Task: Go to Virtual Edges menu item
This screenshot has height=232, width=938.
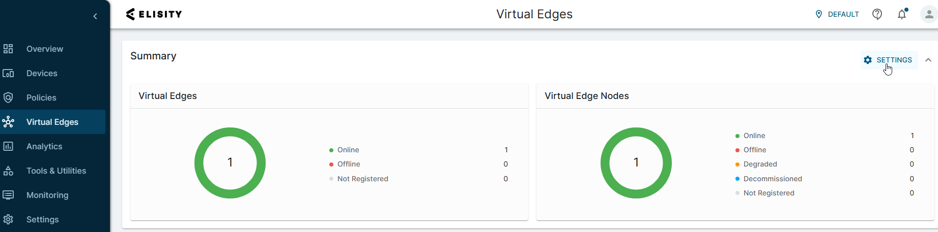Action: click(x=52, y=122)
